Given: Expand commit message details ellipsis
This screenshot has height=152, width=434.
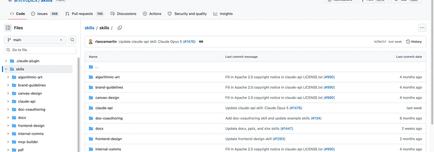Looking at the screenshot, I should tap(201, 42).
